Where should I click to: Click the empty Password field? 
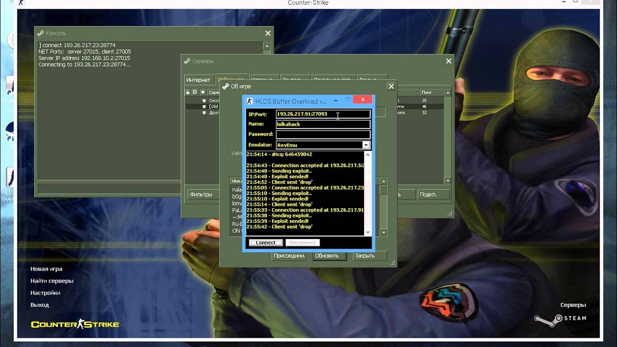[x=323, y=134]
